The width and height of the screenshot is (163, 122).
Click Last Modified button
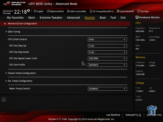pyautogui.click(x=113, y=115)
